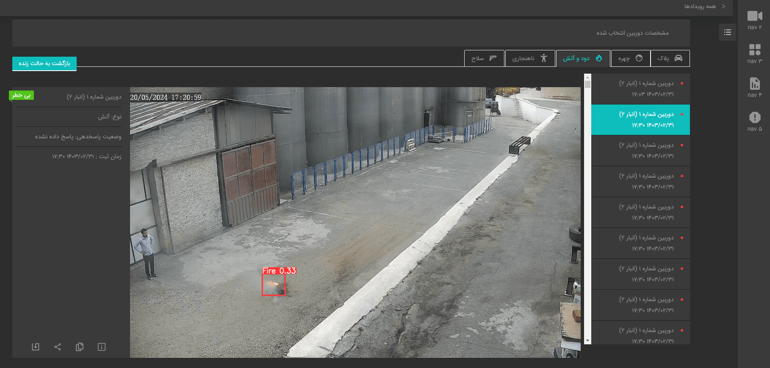The image size is (770, 368).
Task: Click the وضعیت پاسخدهی status line
Action: (x=78, y=137)
